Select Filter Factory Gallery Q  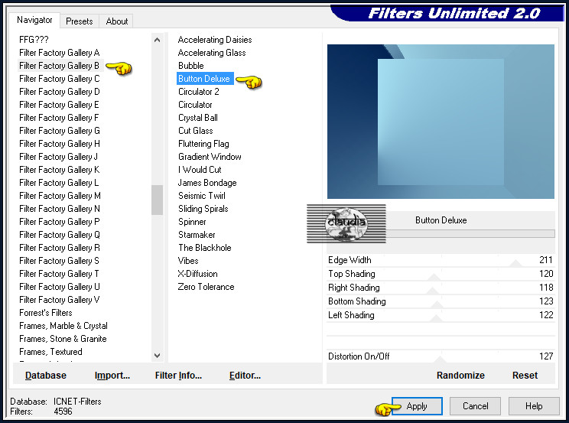pos(59,235)
